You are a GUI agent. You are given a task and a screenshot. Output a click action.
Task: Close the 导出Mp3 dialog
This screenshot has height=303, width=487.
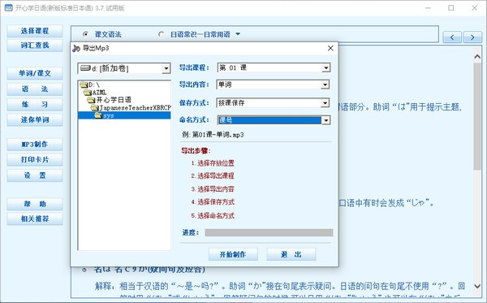pos(330,48)
